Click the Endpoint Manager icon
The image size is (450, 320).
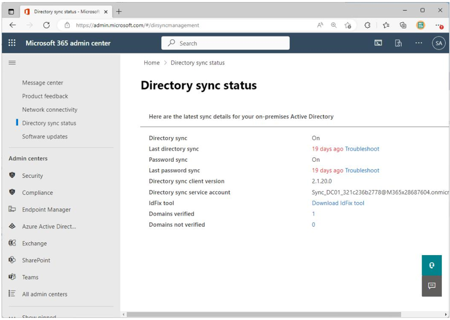pyautogui.click(x=12, y=209)
